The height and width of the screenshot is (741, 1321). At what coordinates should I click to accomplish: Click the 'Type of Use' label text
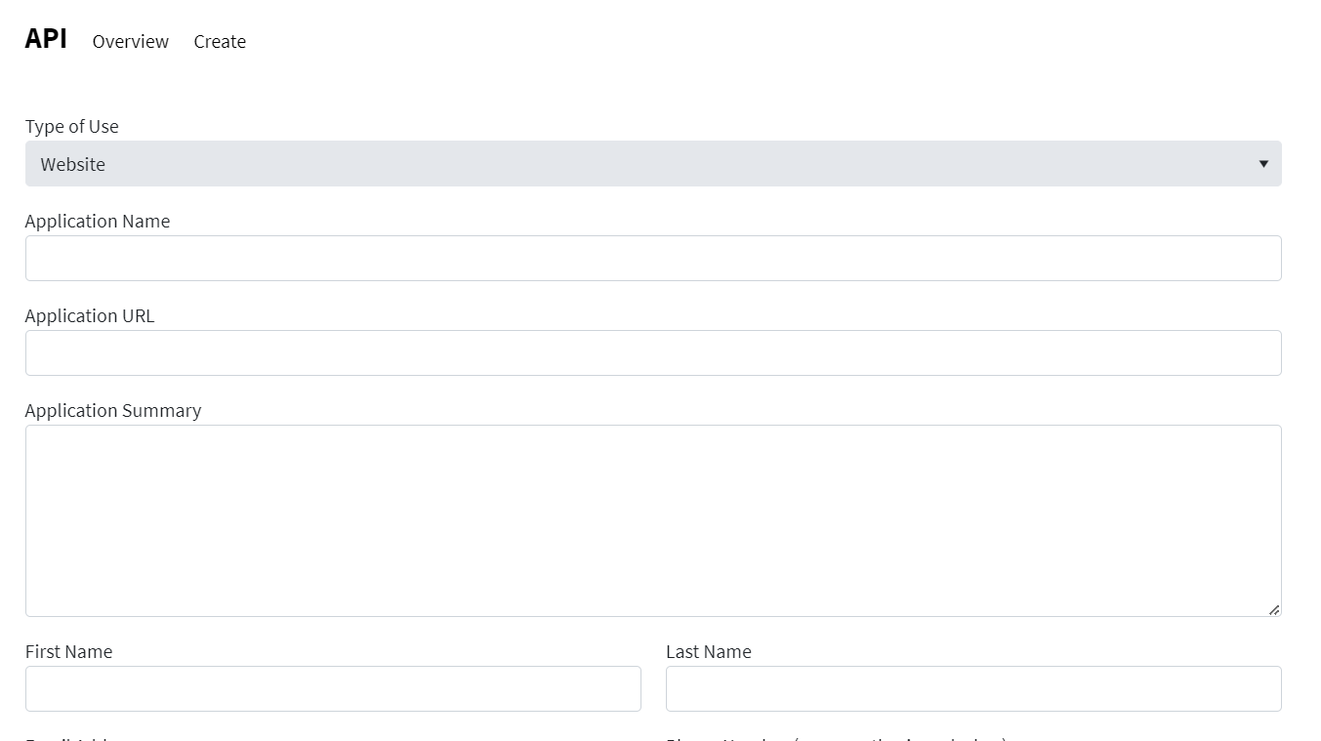coord(72,127)
